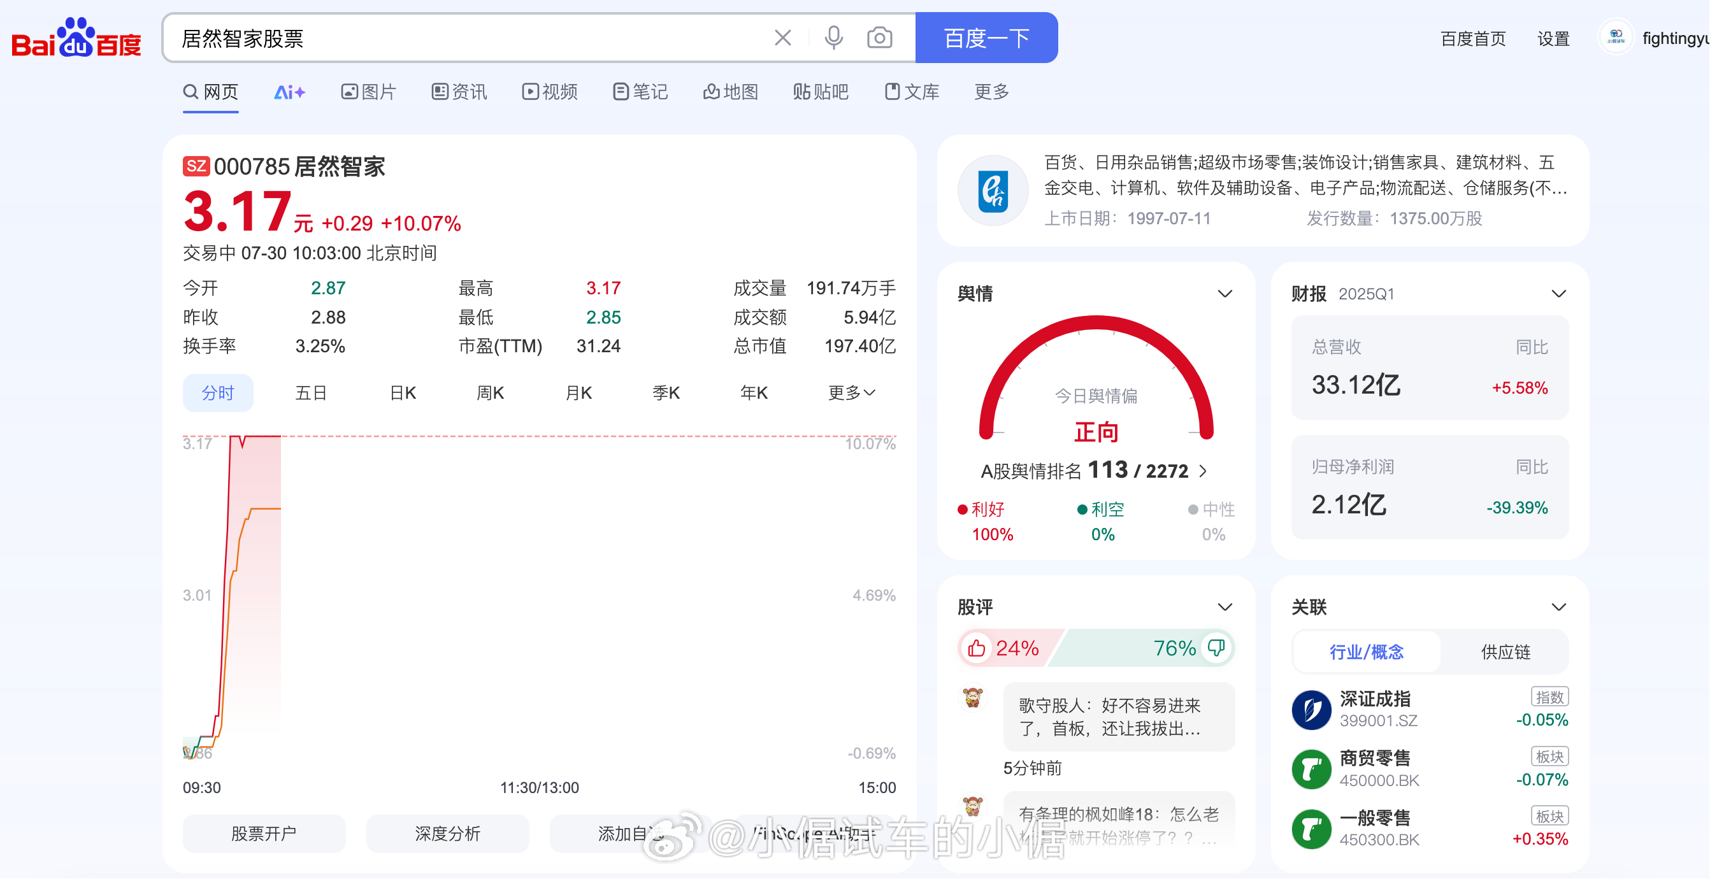
Task: Click the 总营收 33.12亿 card
Action: (x=1429, y=367)
